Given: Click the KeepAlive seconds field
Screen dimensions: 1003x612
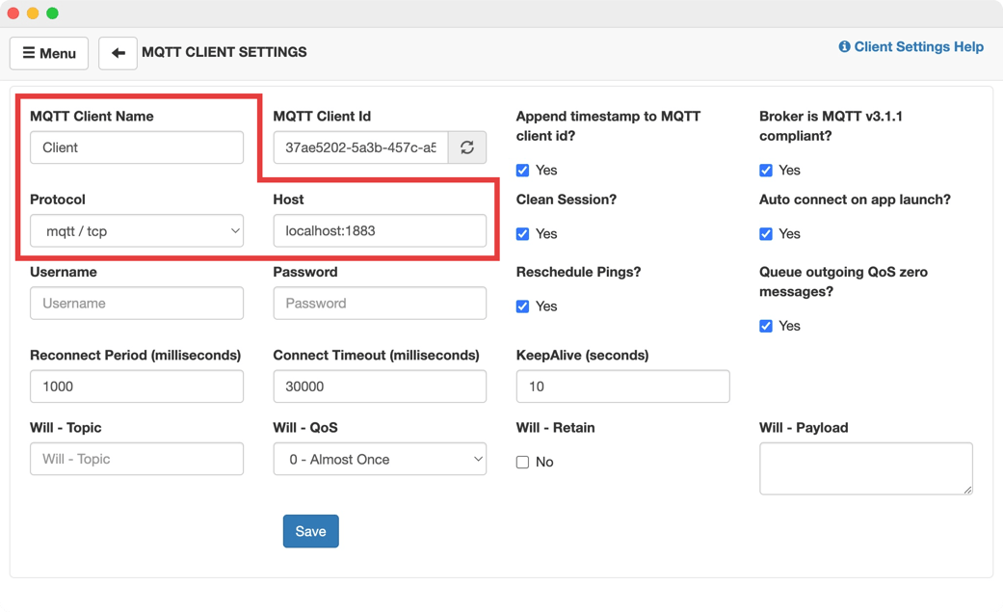Looking at the screenshot, I should [622, 386].
